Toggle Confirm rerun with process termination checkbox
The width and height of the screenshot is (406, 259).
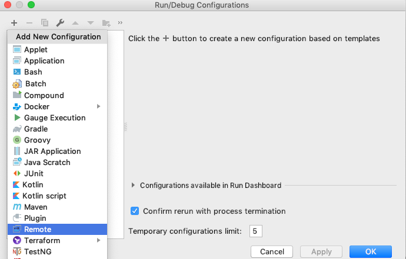[135, 211]
